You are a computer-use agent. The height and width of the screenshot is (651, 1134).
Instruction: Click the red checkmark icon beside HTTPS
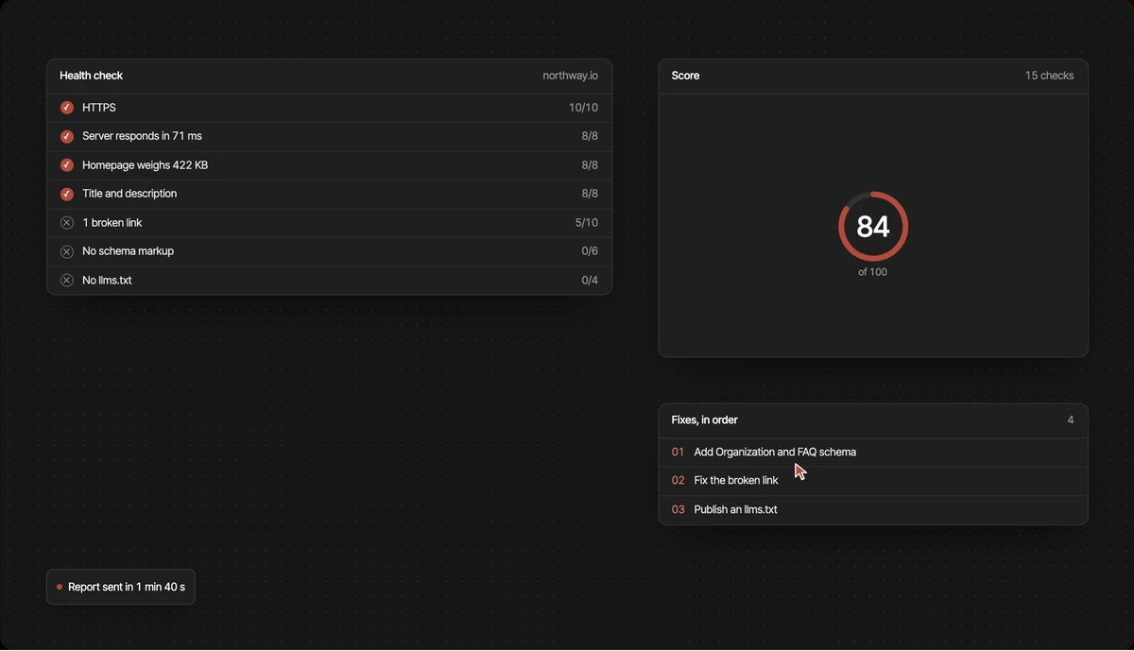(x=67, y=108)
